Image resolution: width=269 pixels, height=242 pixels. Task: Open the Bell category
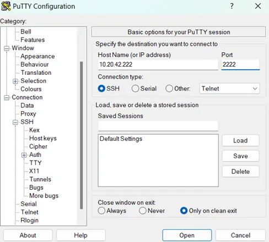coord(26,31)
